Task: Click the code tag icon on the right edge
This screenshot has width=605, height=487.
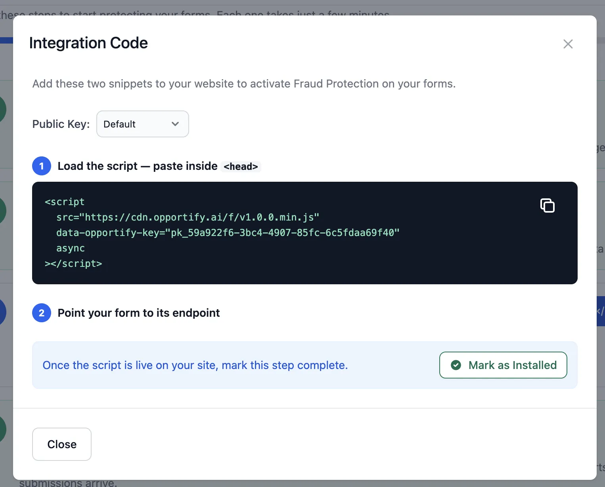Action: [x=601, y=312]
